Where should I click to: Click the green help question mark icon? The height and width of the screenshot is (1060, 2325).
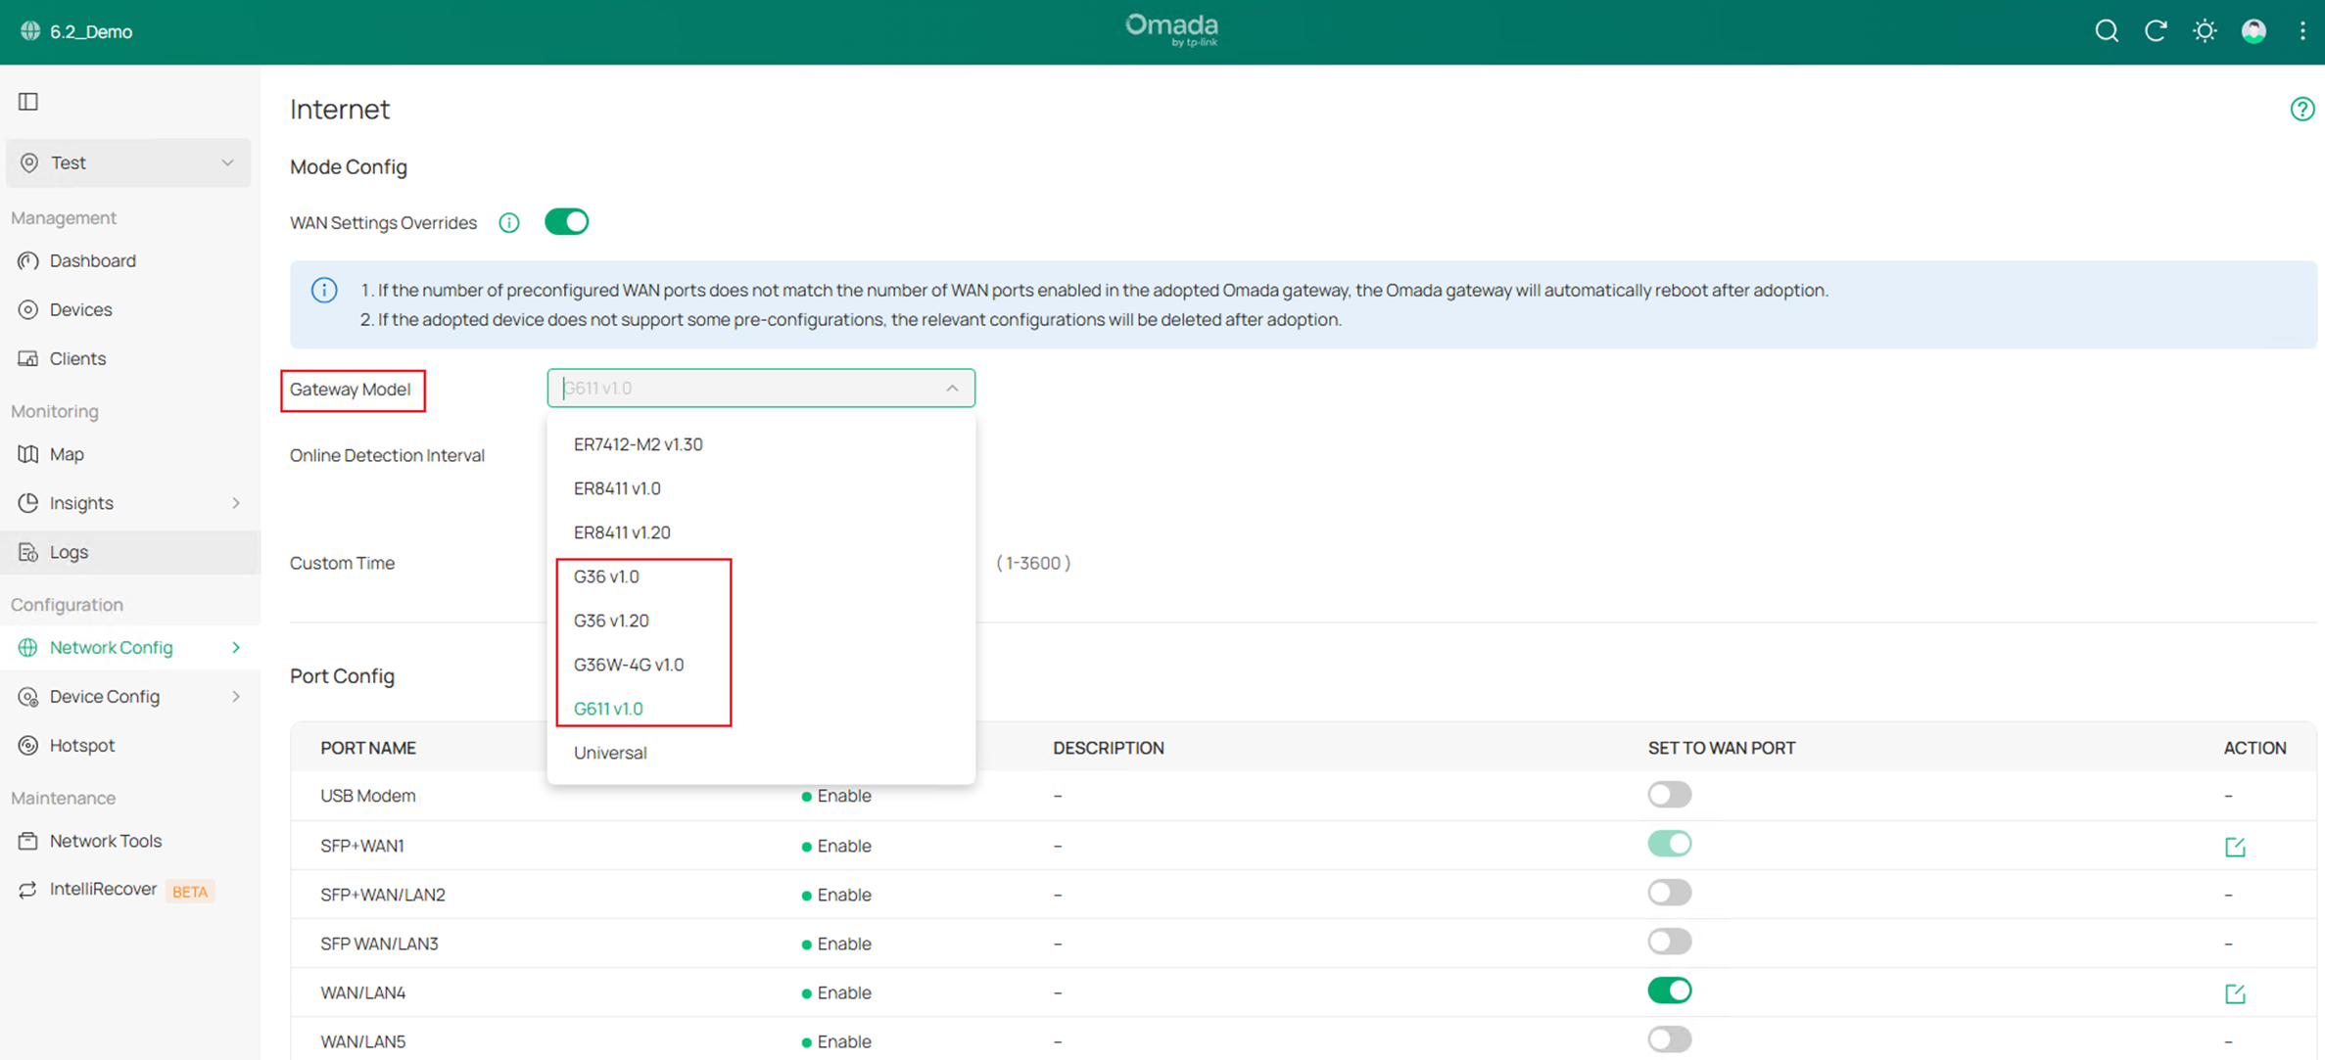2301,109
